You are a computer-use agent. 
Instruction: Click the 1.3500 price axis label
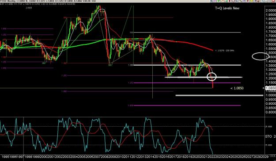click(x=271, y=66)
